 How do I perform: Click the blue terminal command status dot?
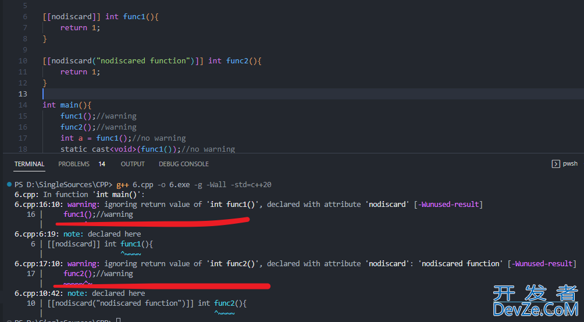tap(9, 184)
